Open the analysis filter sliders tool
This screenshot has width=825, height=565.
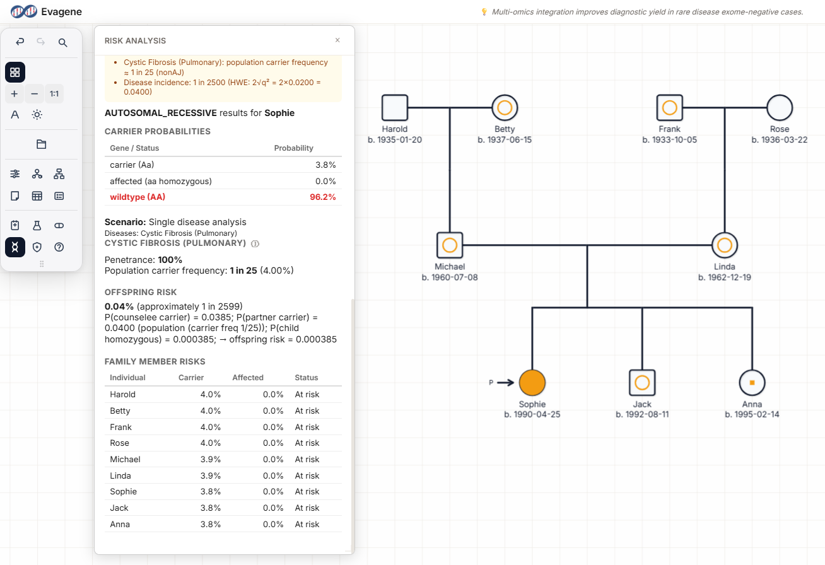[x=15, y=173]
